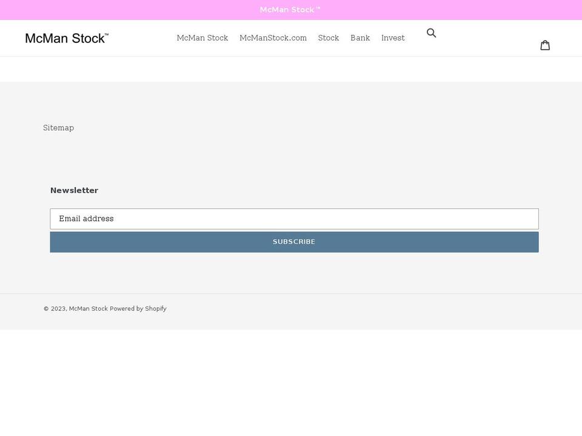Go to the Bank menu item

360,38
